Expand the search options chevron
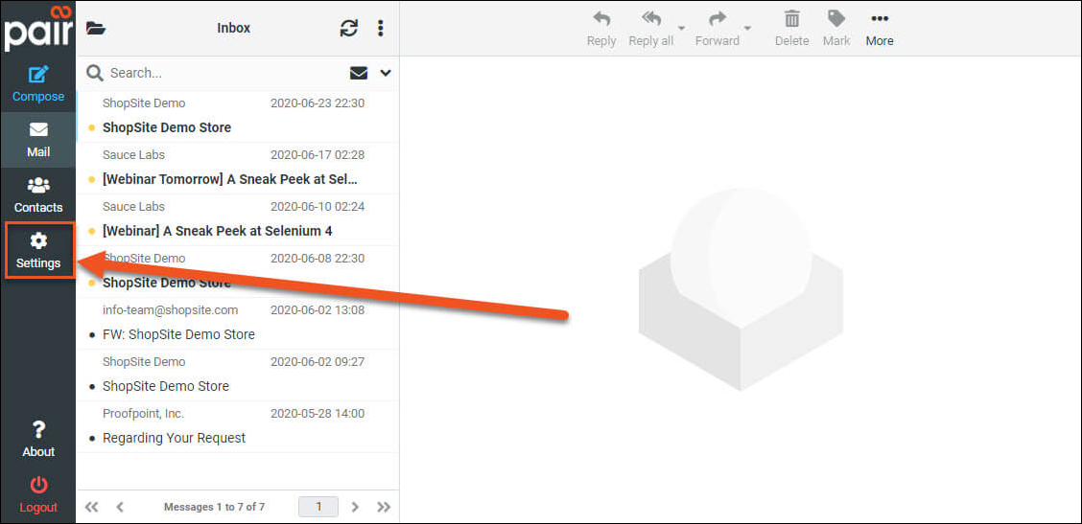The width and height of the screenshot is (1082, 524). (x=386, y=73)
